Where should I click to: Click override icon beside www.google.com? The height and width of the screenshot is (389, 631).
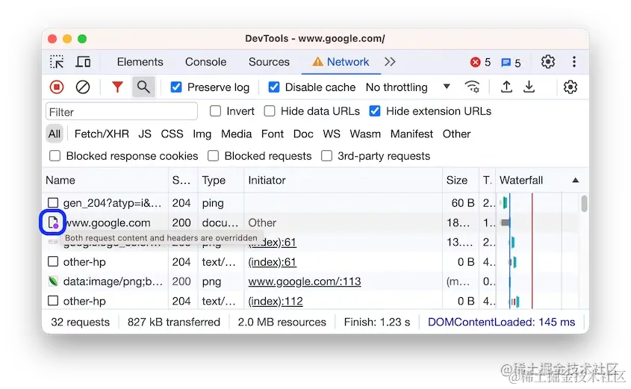(x=53, y=222)
